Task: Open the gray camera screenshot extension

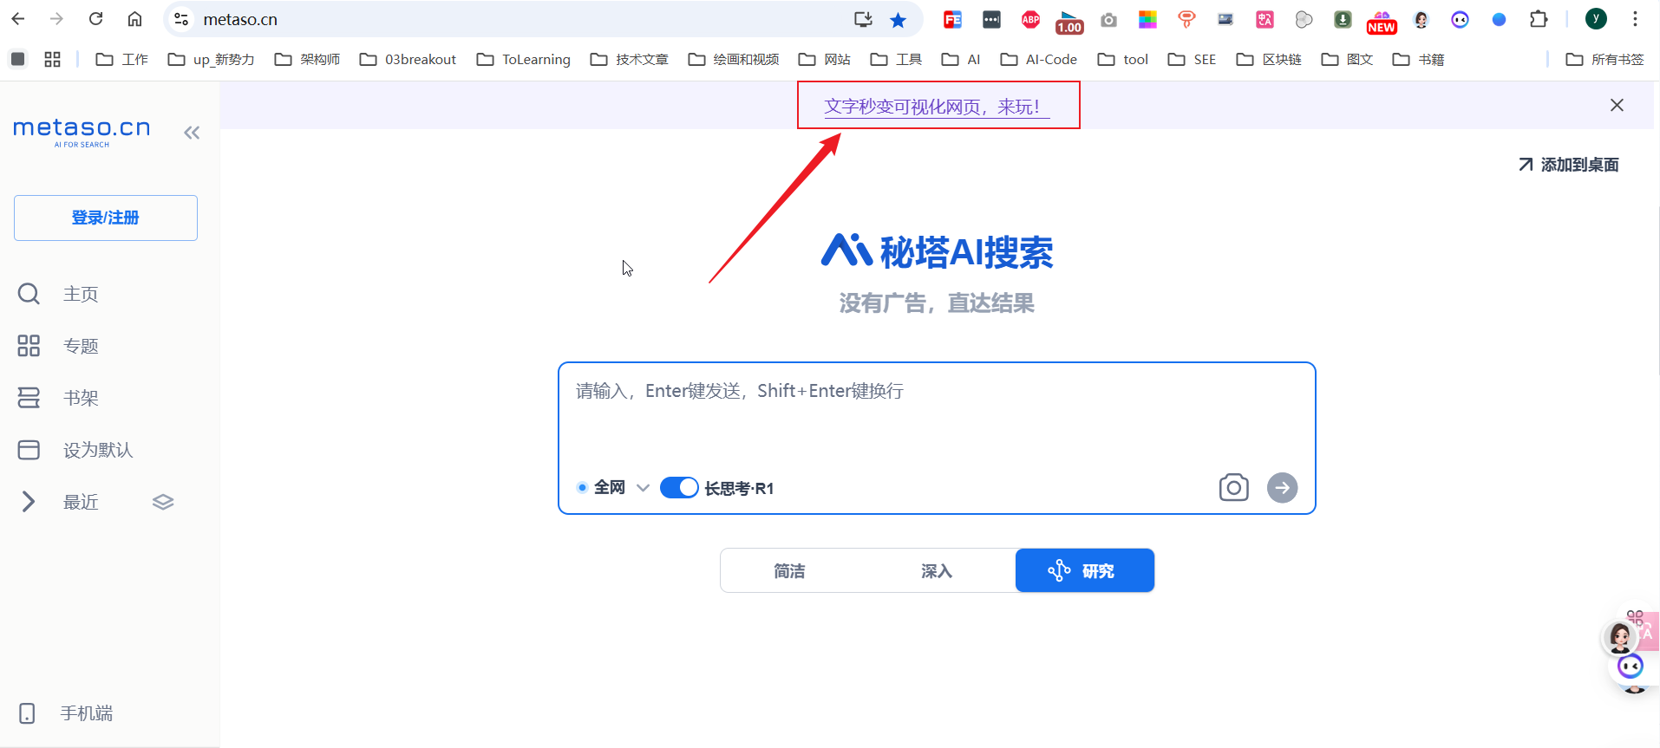Action: [x=1108, y=20]
